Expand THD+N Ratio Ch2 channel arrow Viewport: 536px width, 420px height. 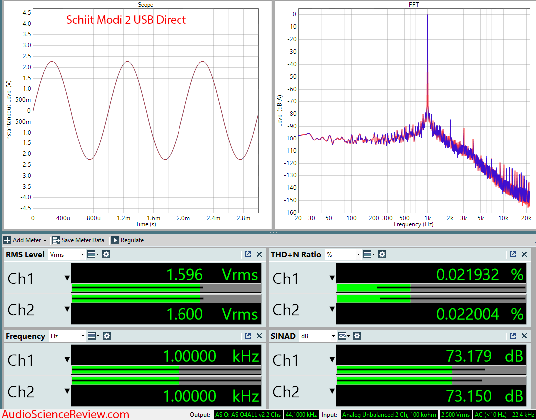332,309
